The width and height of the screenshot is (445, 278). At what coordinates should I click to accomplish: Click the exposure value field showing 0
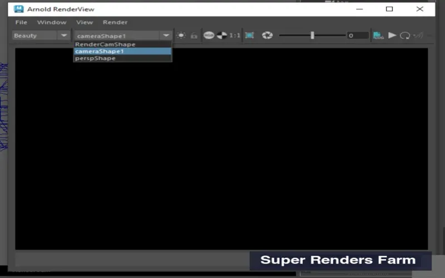358,36
